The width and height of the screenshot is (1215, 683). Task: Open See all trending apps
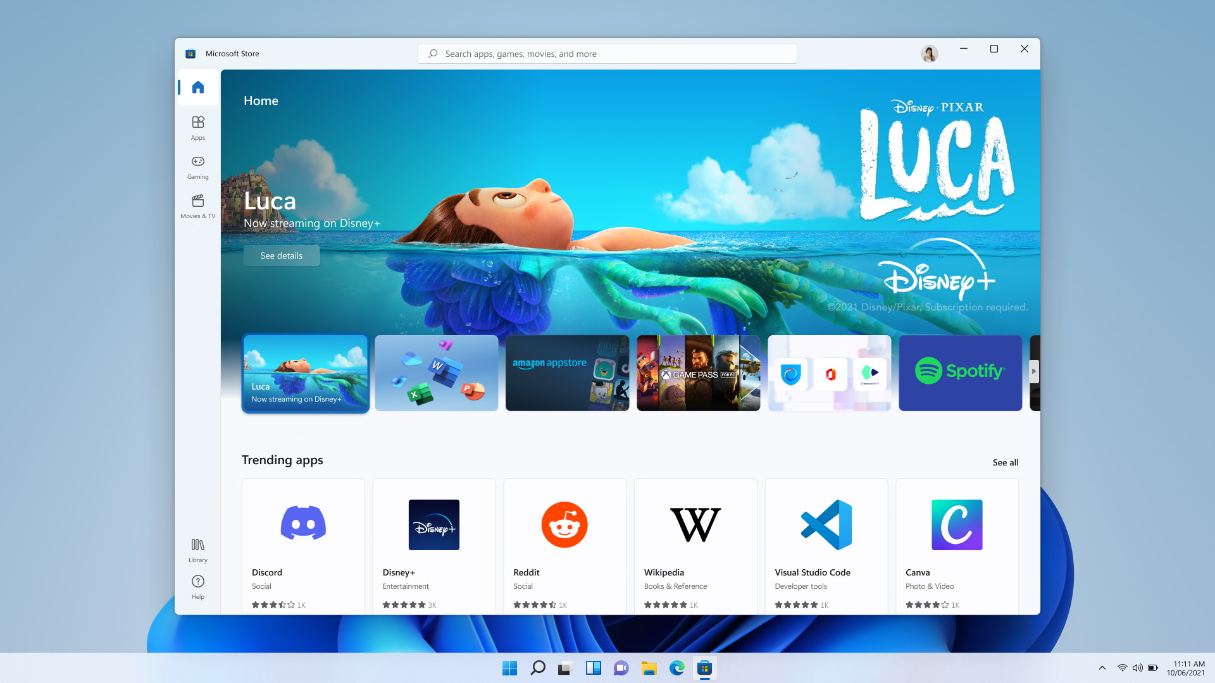click(1006, 462)
